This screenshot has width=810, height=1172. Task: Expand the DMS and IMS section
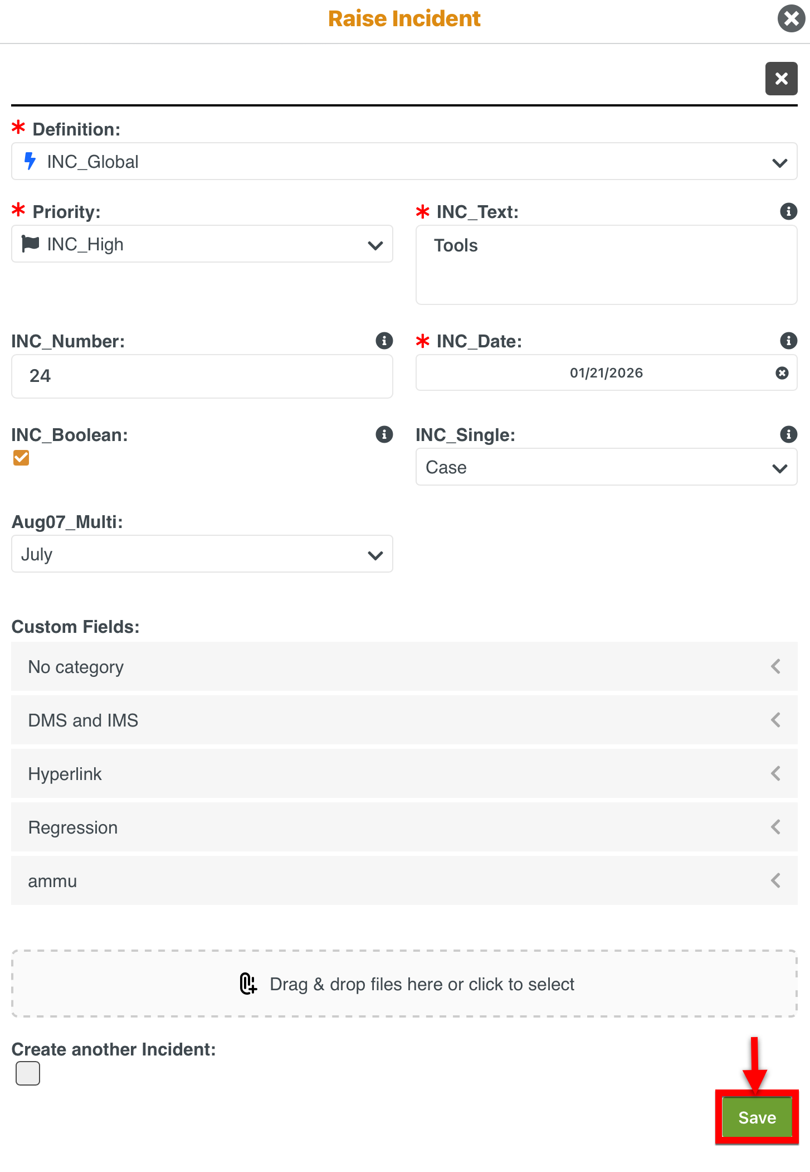point(404,720)
